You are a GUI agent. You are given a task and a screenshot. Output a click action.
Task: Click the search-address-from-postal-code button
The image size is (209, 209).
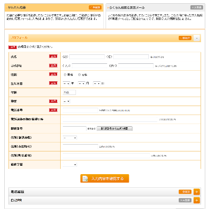(115, 129)
